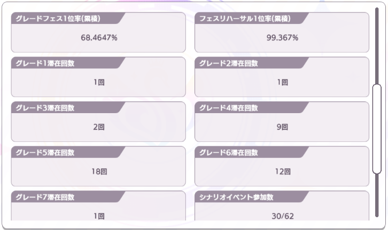
Task: Click the 99.367% value
Action: pyautogui.click(x=282, y=38)
